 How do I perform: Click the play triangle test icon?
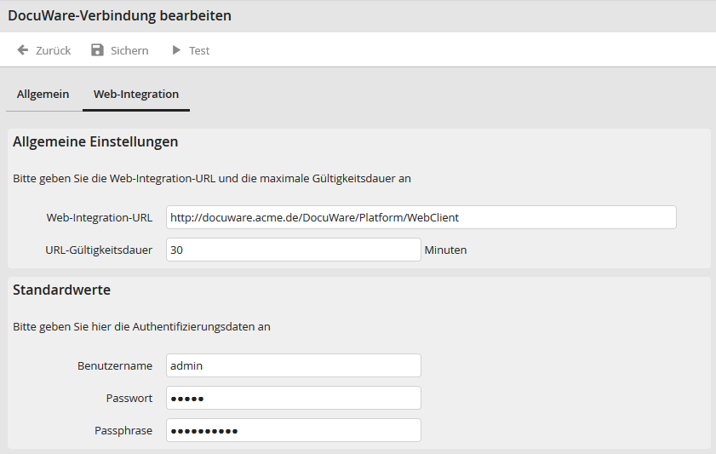tap(176, 50)
